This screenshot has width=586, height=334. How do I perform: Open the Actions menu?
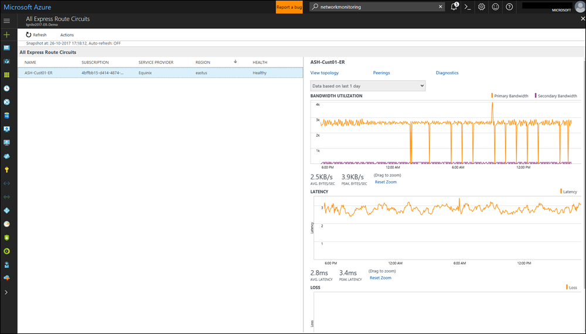[67, 35]
